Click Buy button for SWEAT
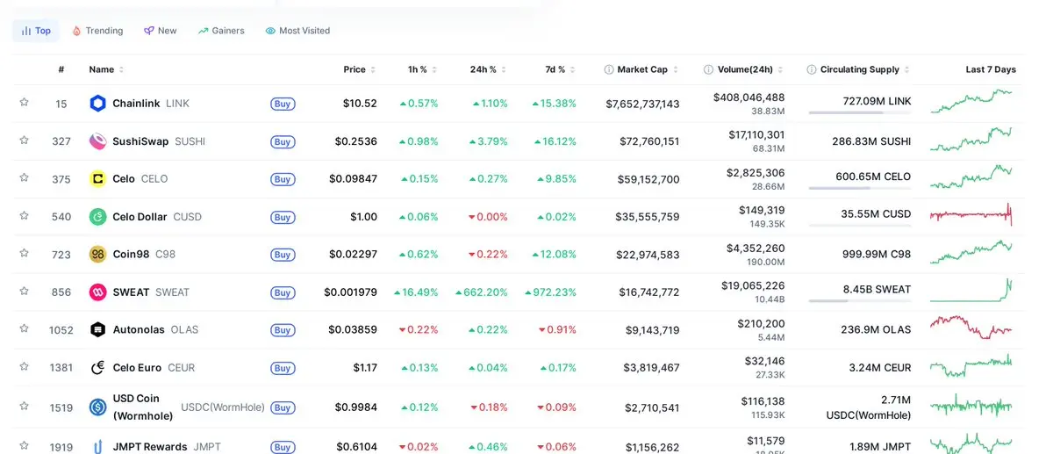The height and width of the screenshot is (454, 1053). pyautogui.click(x=283, y=292)
